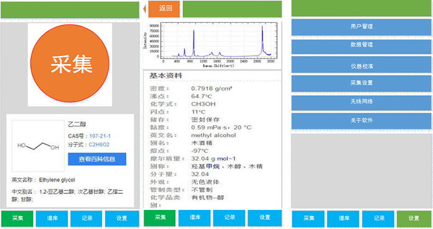The width and height of the screenshot is (433, 229).
Task: Click molecular formula link C2H6O2
Action: coord(99,144)
